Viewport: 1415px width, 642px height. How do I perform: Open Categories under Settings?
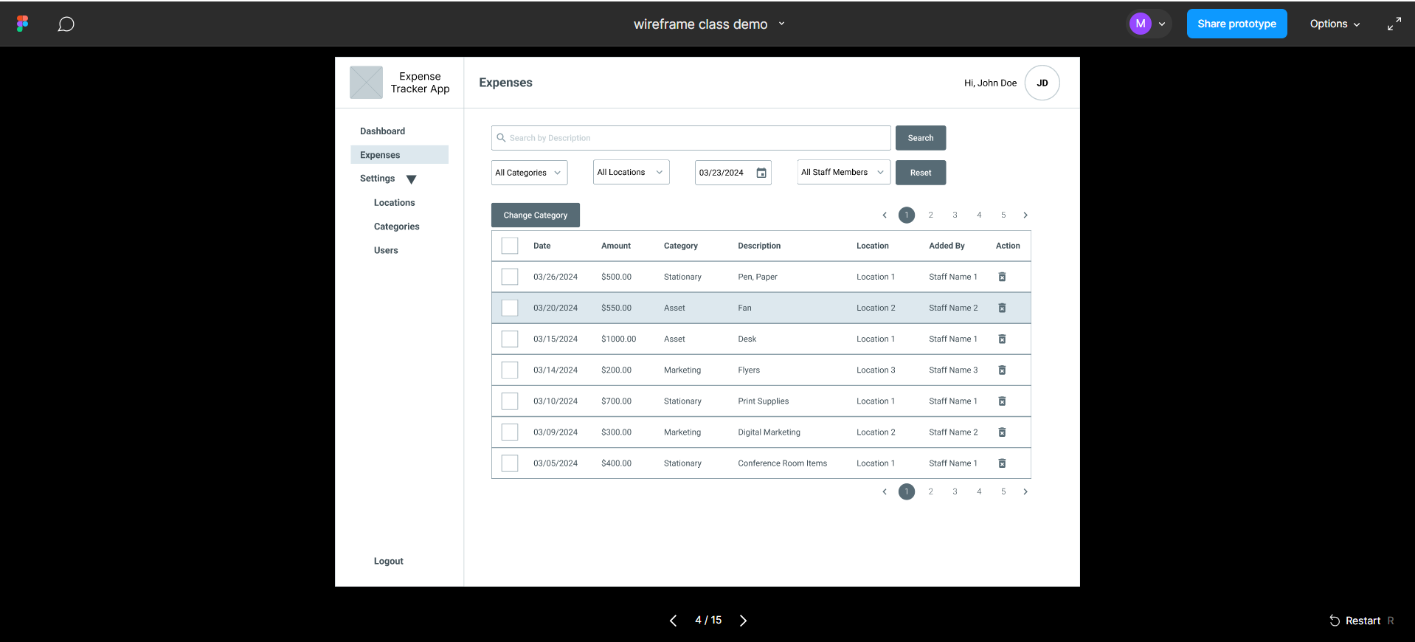click(396, 227)
